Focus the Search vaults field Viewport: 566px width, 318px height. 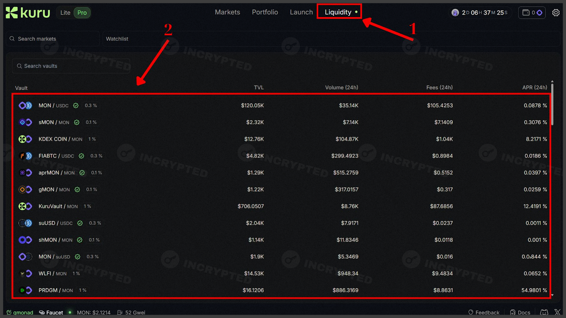click(x=71, y=66)
